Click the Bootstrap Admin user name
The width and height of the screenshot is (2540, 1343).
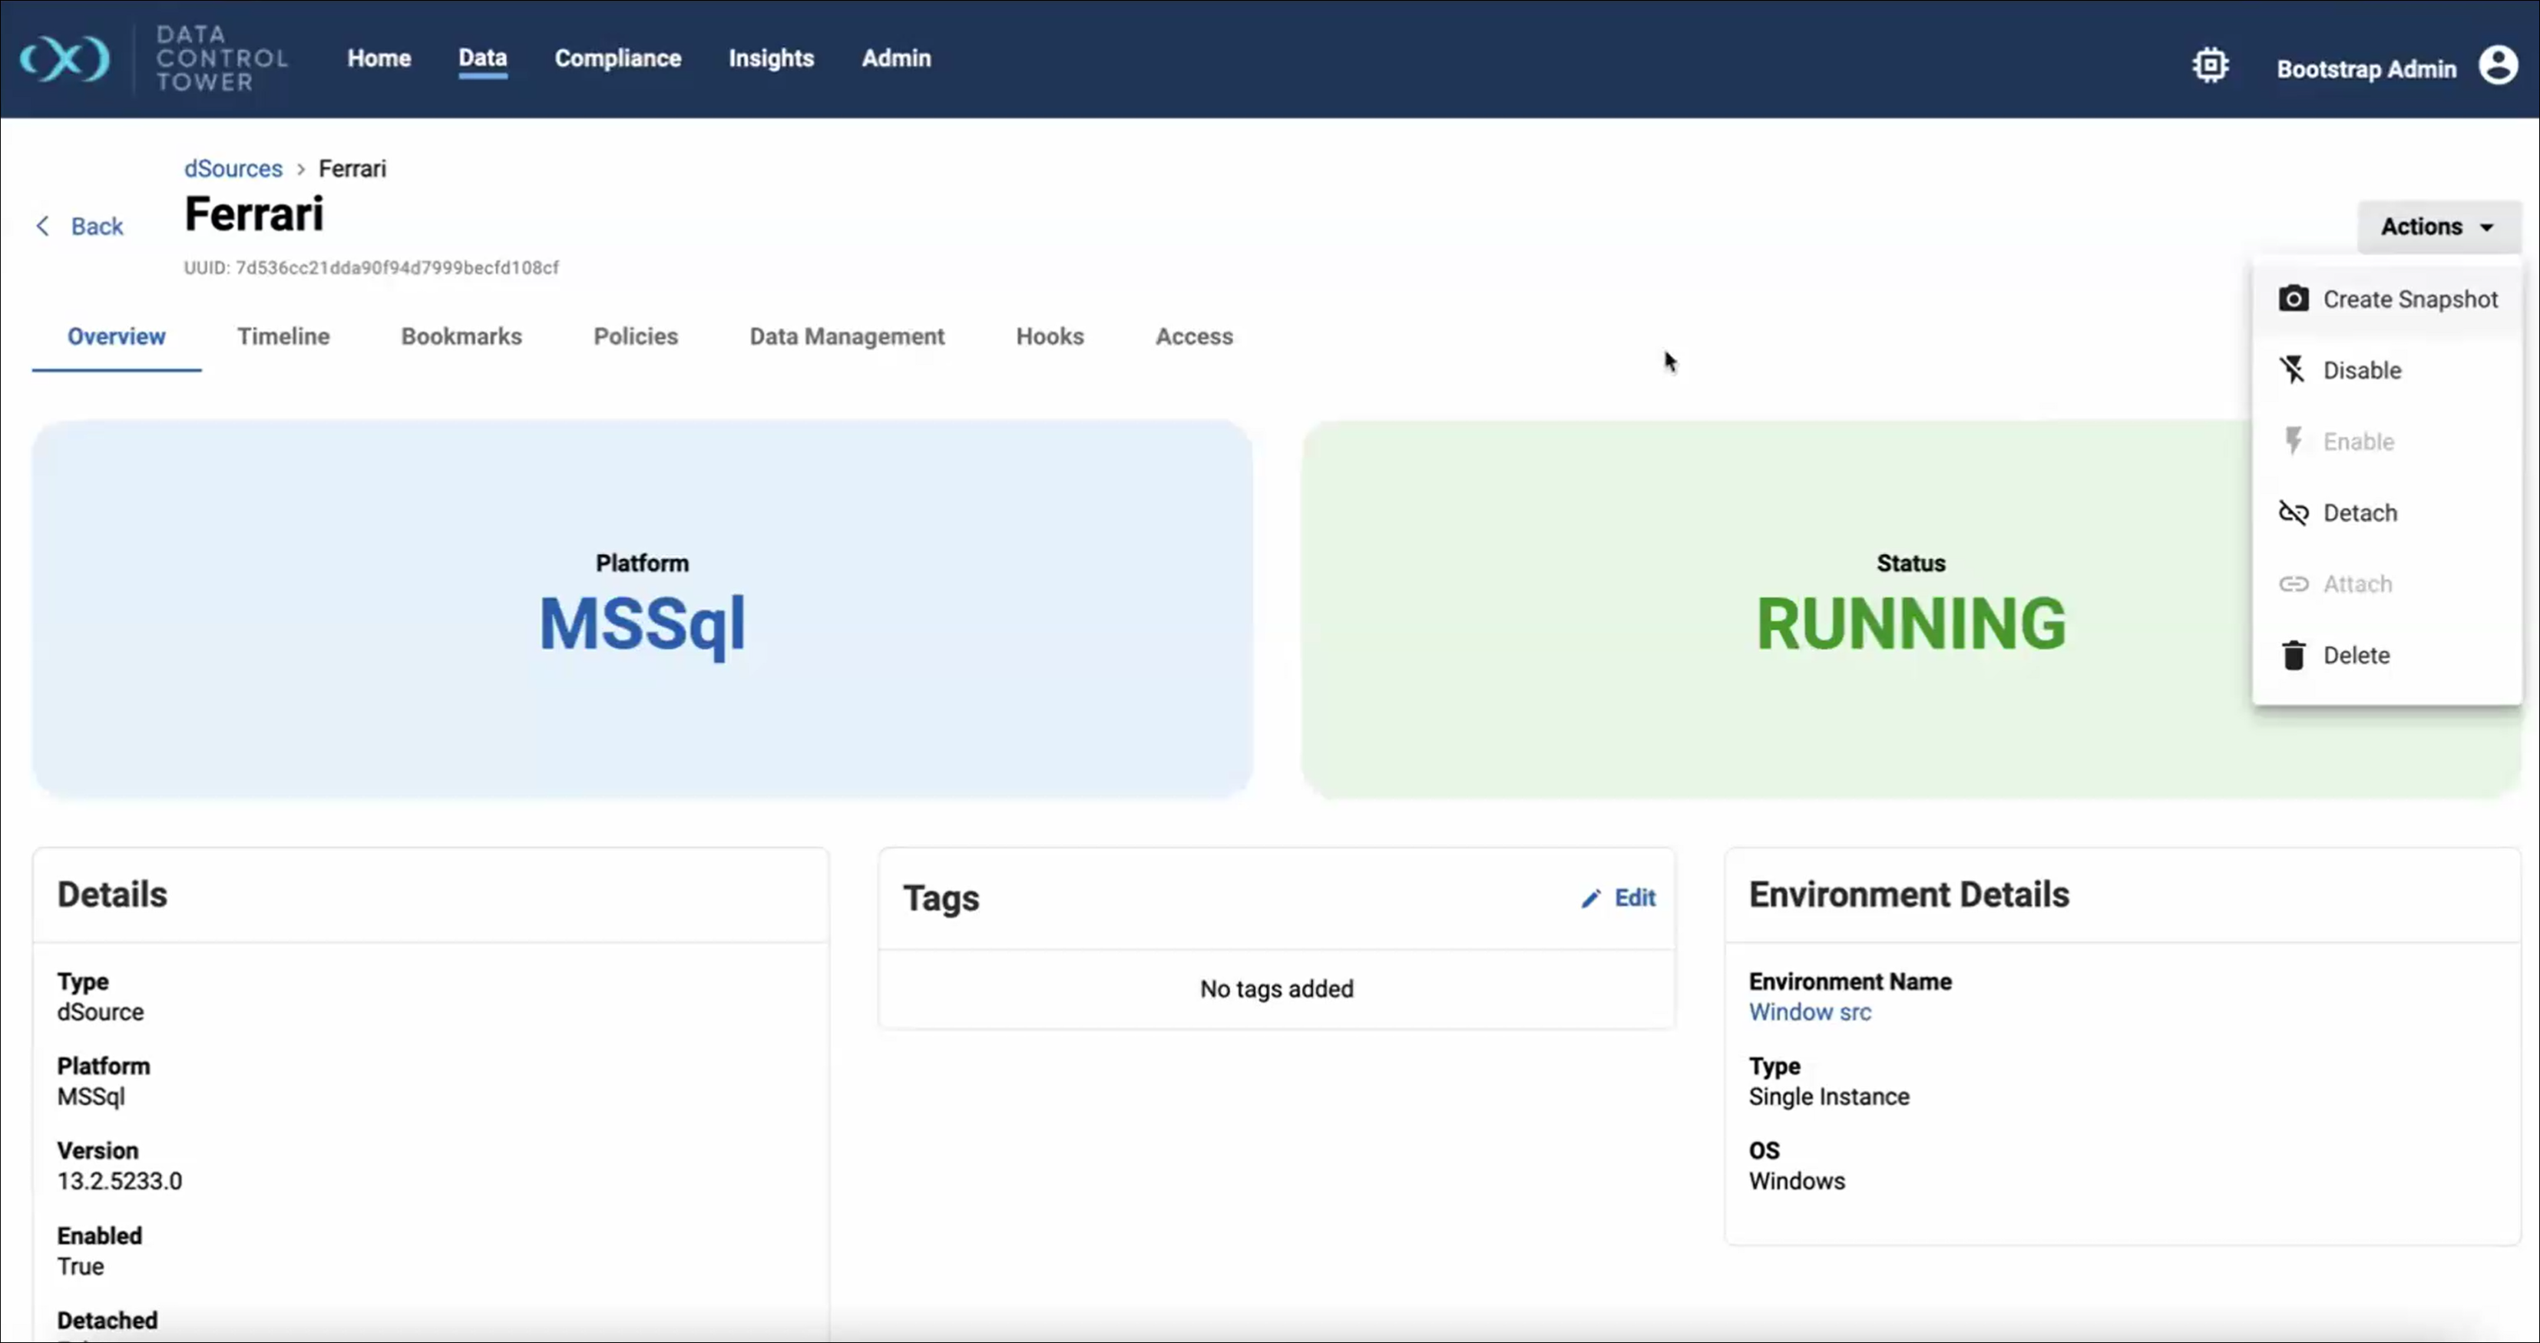pyautogui.click(x=2366, y=69)
